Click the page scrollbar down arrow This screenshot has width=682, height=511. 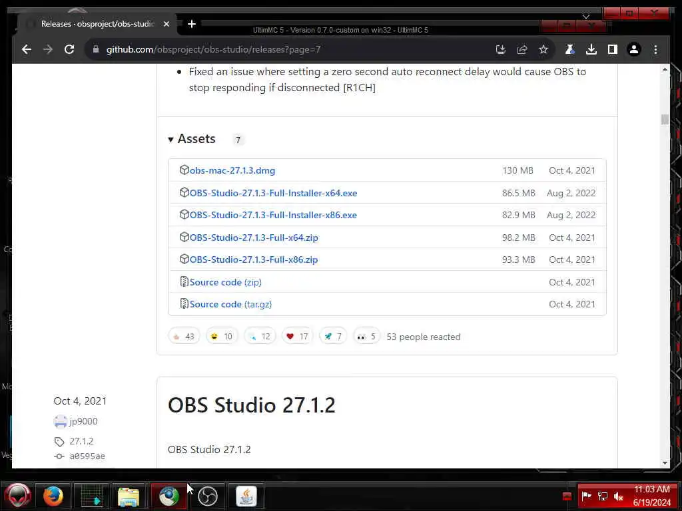665,463
